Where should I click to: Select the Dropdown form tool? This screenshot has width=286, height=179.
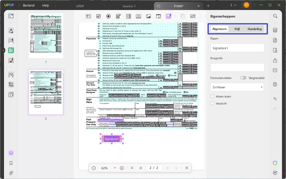pyautogui.click(x=118, y=16)
